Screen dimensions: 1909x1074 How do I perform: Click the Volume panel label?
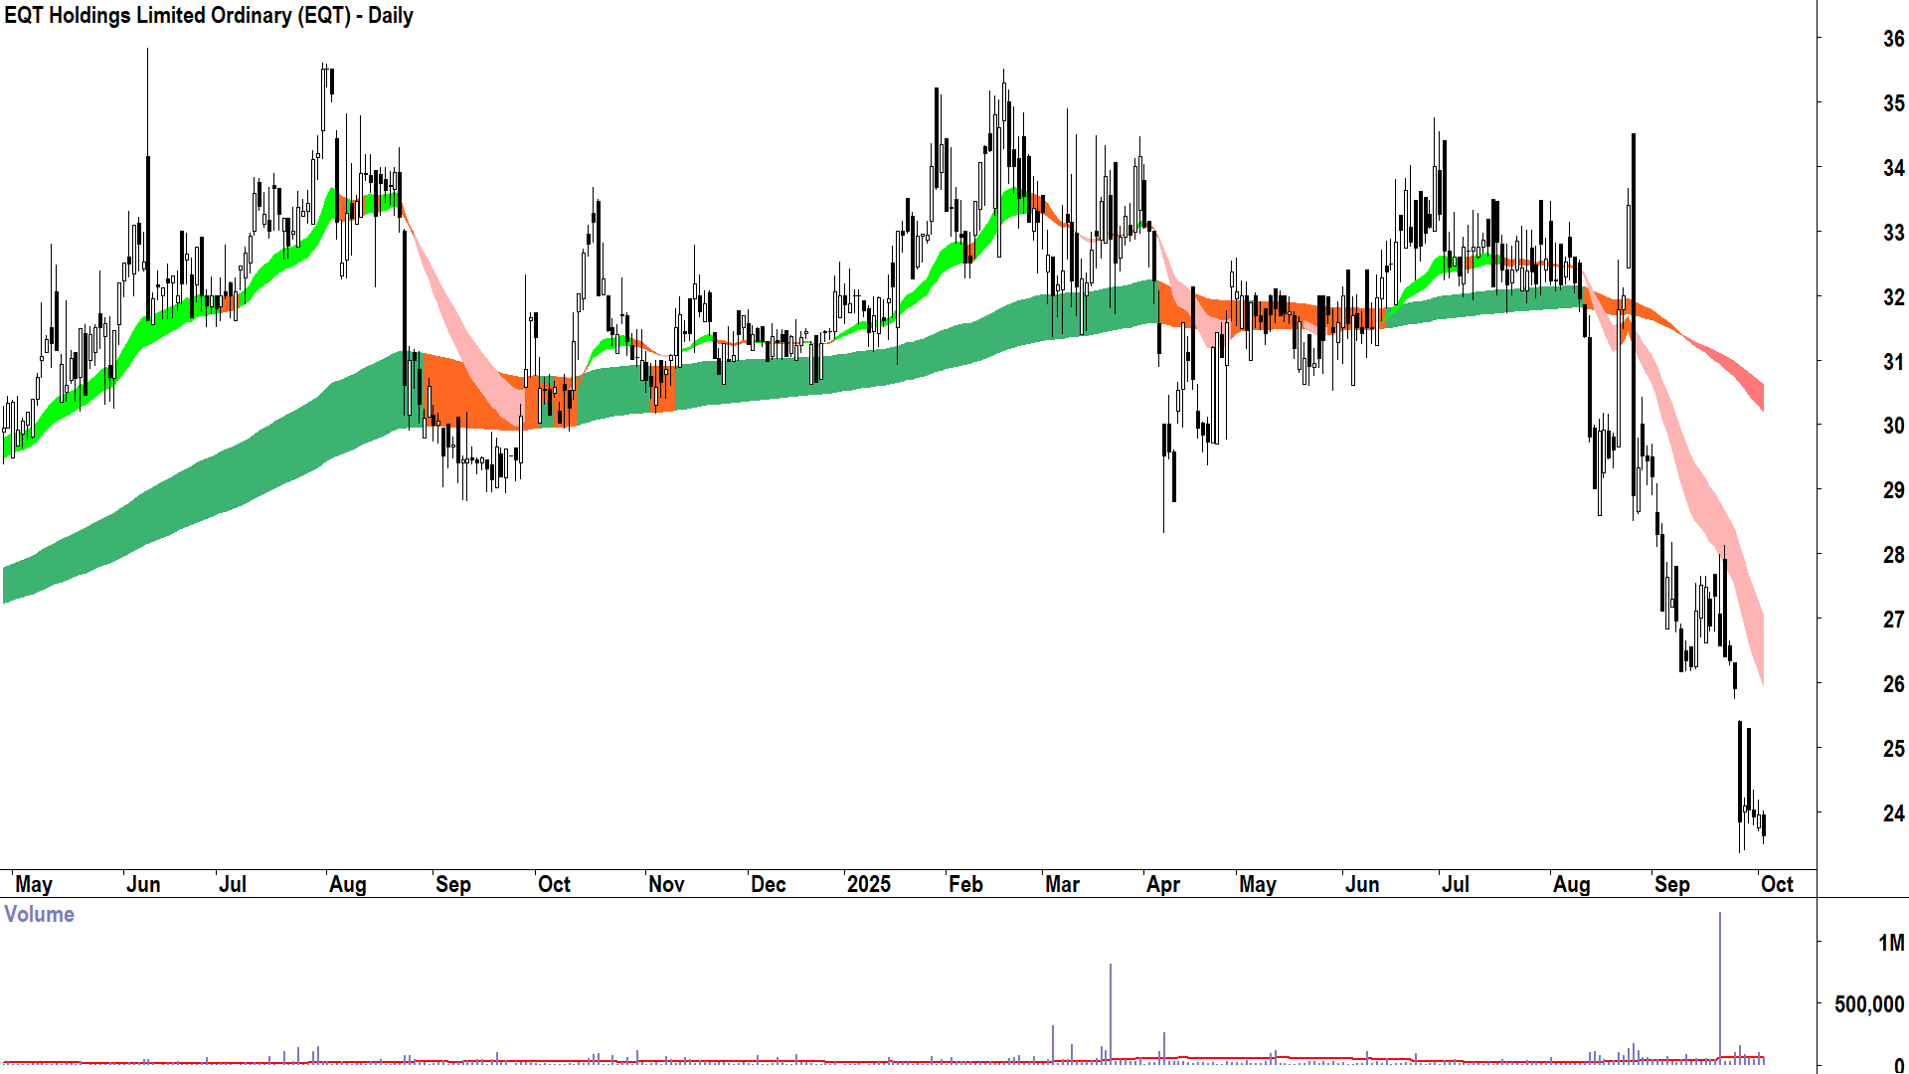40,915
